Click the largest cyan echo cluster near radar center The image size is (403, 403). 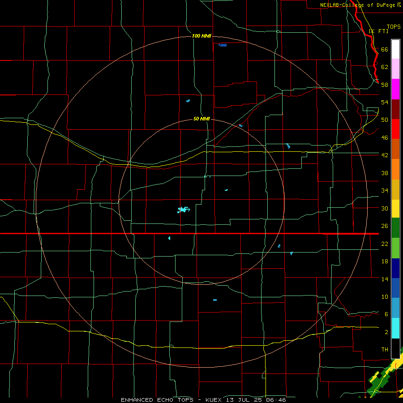[183, 210]
